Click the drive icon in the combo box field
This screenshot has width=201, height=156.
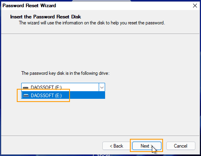(x=26, y=88)
